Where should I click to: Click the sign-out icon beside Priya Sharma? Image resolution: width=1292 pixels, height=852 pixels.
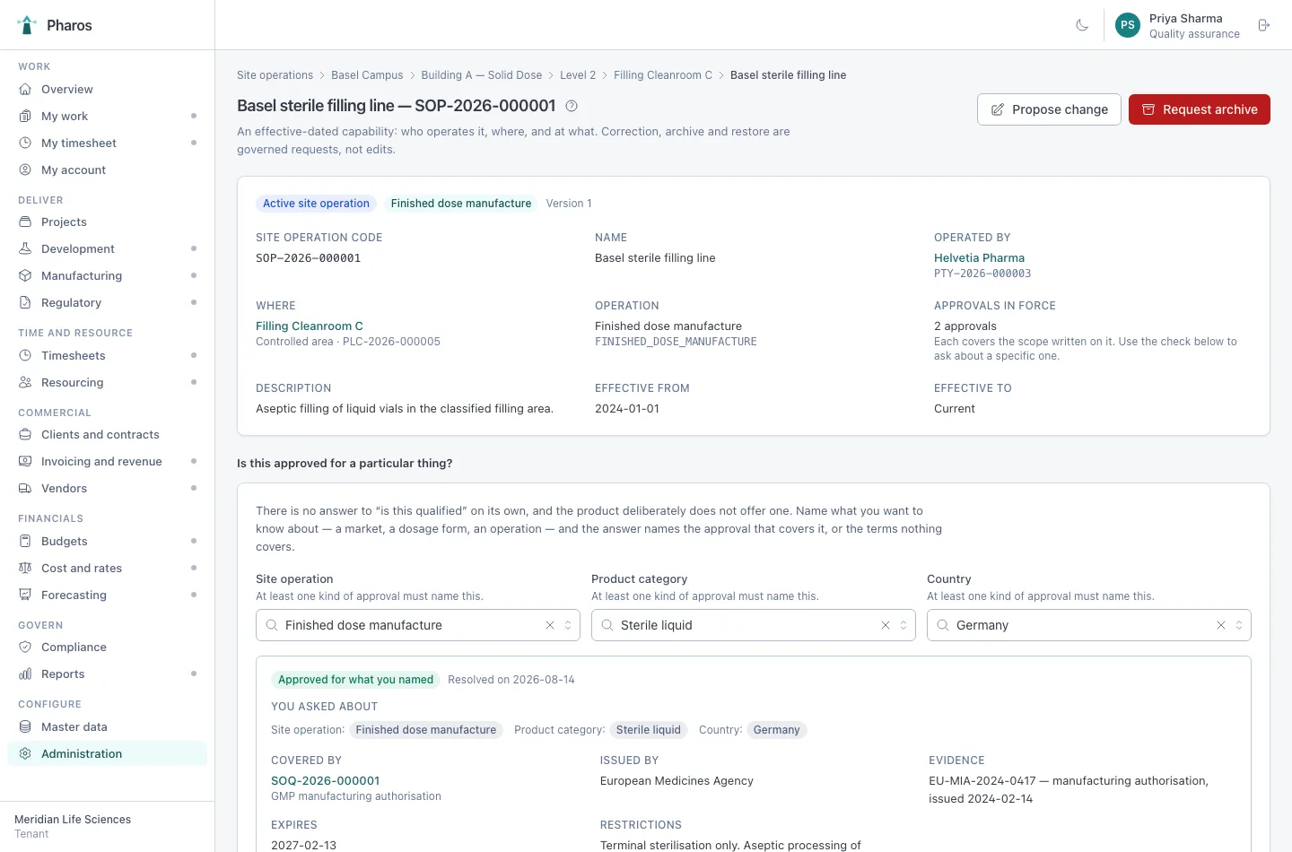[x=1264, y=25]
